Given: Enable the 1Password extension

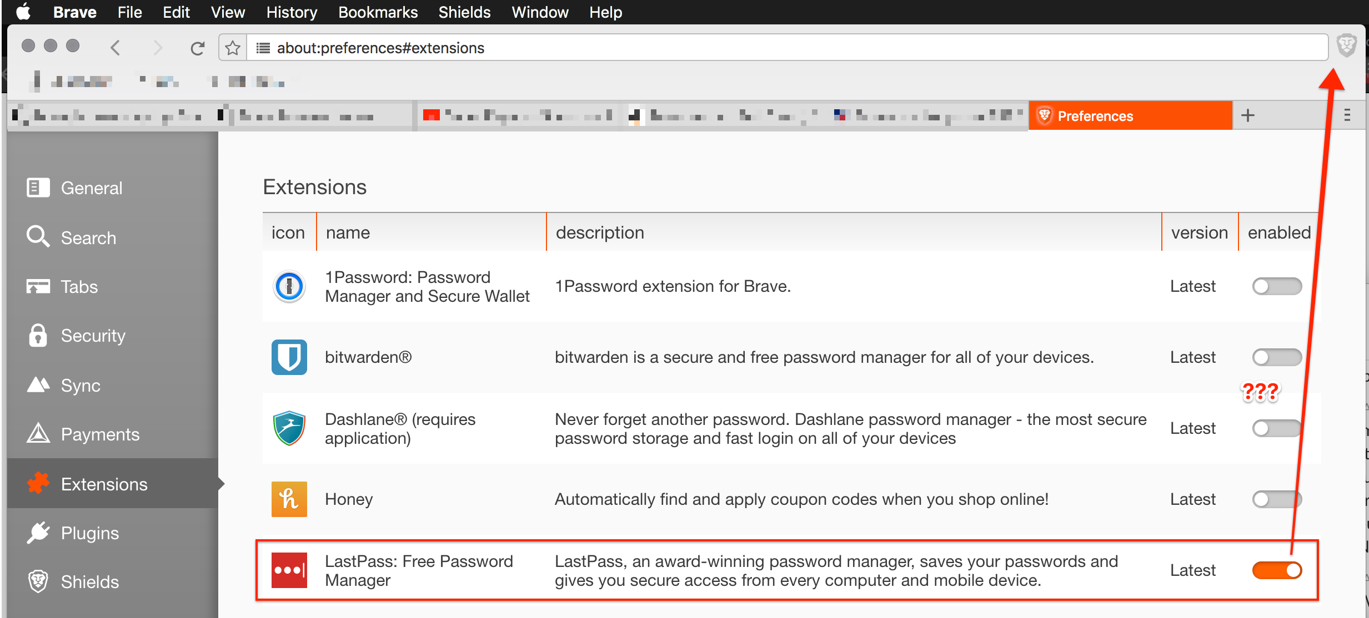Looking at the screenshot, I should pyautogui.click(x=1277, y=286).
